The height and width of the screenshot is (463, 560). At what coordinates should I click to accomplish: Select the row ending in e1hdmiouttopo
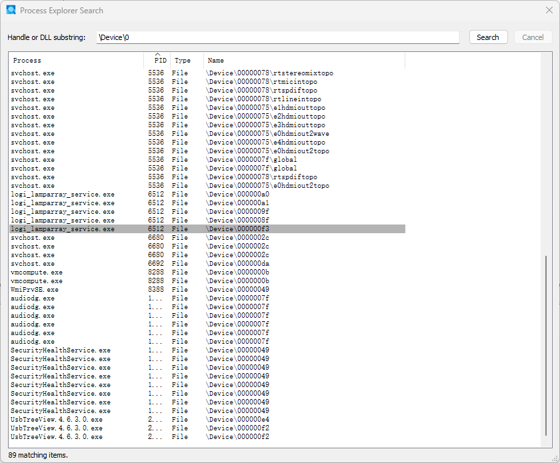click(207, 107)
